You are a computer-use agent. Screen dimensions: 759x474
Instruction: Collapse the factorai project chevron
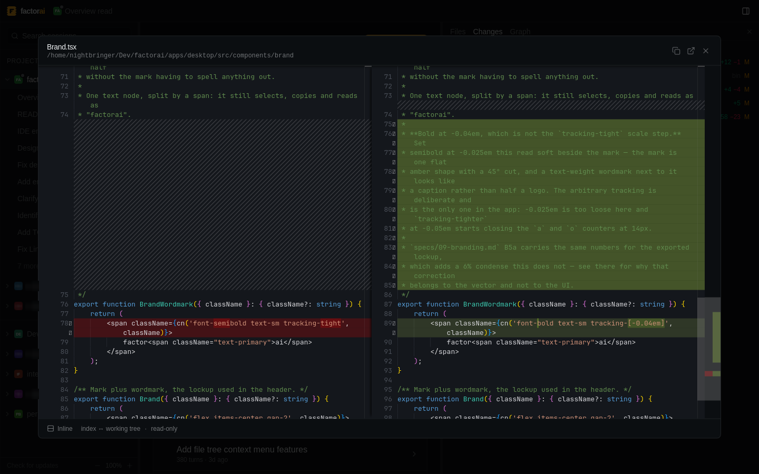point(7,80)
